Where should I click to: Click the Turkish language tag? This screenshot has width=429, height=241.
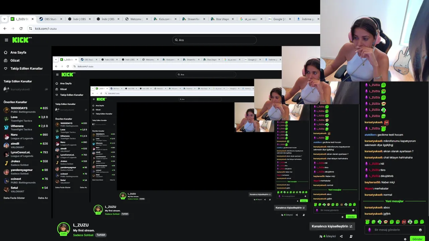coord(101,235)
